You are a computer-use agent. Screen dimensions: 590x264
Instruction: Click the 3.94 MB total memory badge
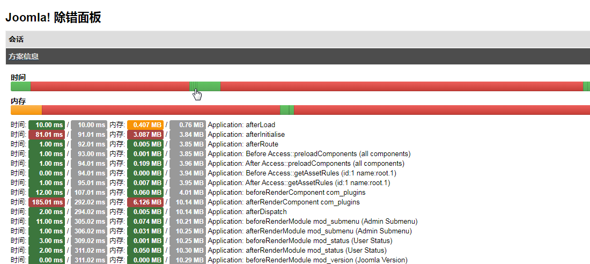187,173
